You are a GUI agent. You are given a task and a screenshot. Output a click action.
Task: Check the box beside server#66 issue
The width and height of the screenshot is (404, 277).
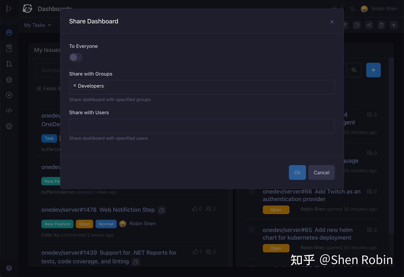pos(252,191)
